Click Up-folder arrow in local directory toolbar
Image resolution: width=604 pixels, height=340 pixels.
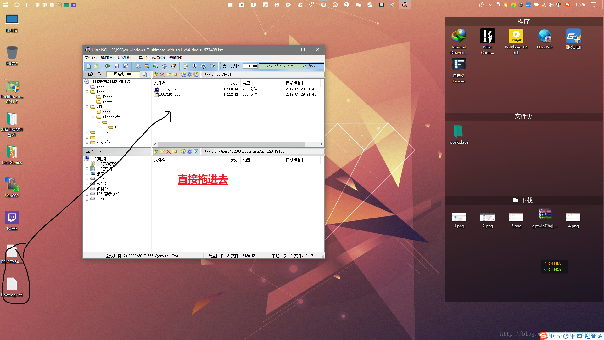point(156,152)
